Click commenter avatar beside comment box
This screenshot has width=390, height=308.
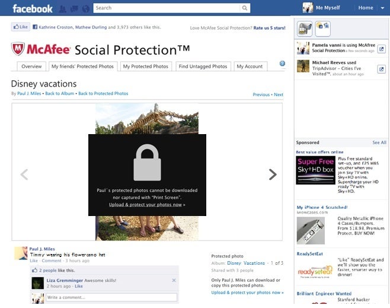tap(38, 298)
